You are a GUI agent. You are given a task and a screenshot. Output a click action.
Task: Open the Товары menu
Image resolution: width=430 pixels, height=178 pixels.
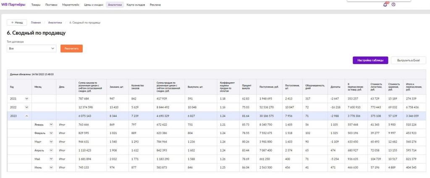pyautogui.click(x=36, y=5)
